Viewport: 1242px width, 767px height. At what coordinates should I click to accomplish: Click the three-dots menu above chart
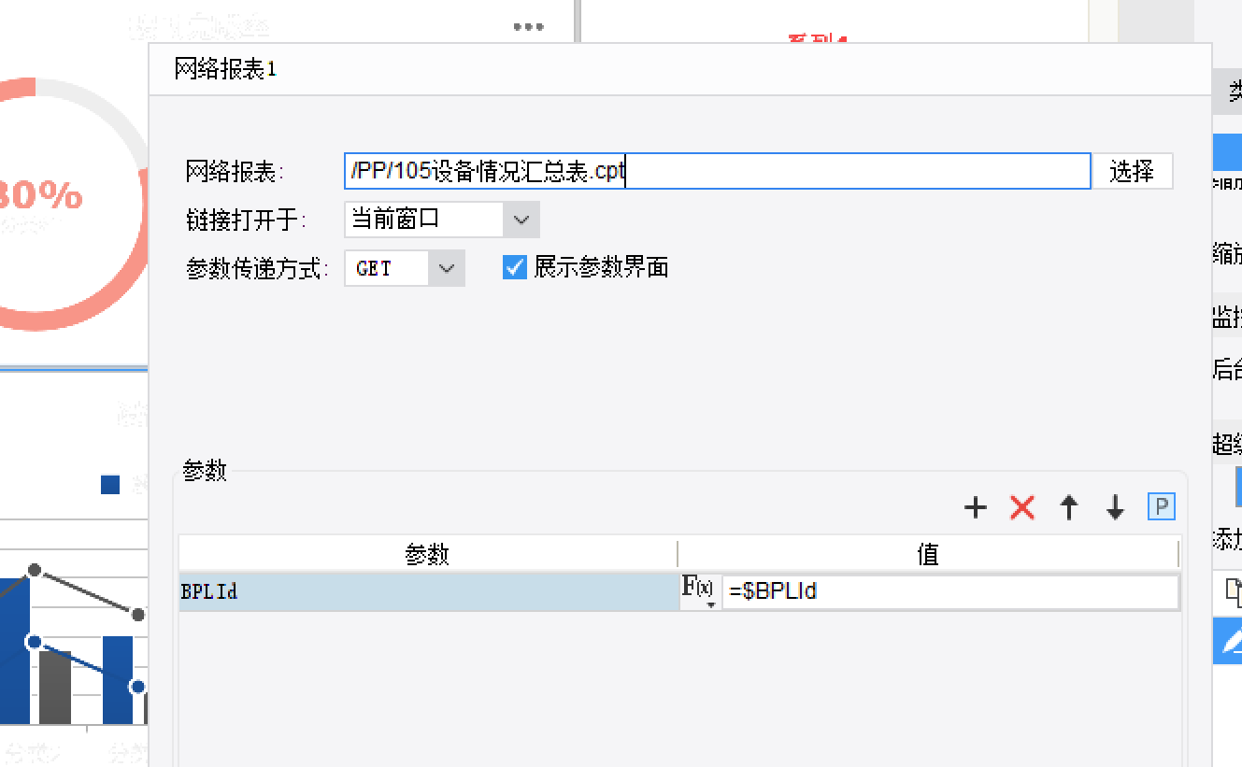point(528,27)
